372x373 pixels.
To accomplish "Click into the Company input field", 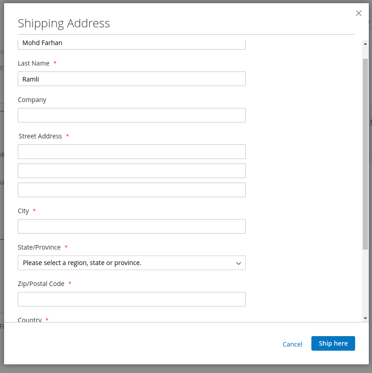I will (131, 115).
